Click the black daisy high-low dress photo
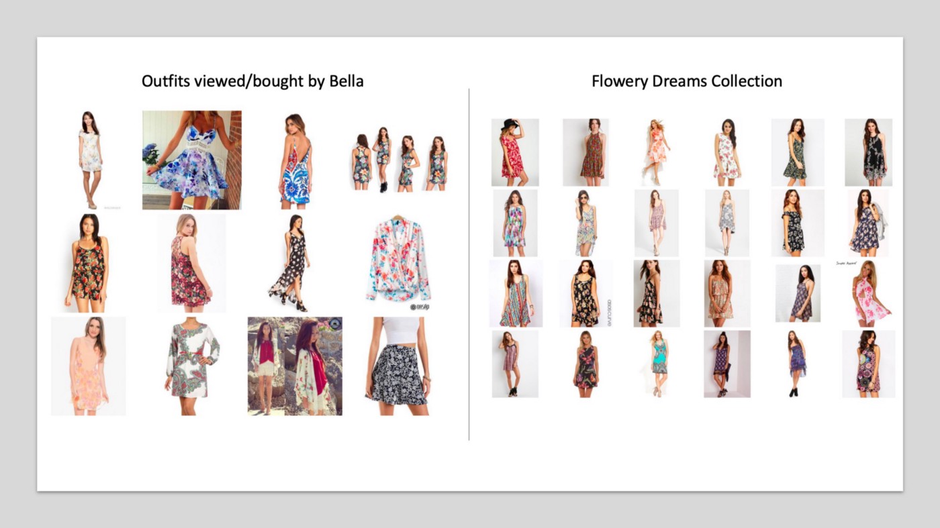 point(292,262)
